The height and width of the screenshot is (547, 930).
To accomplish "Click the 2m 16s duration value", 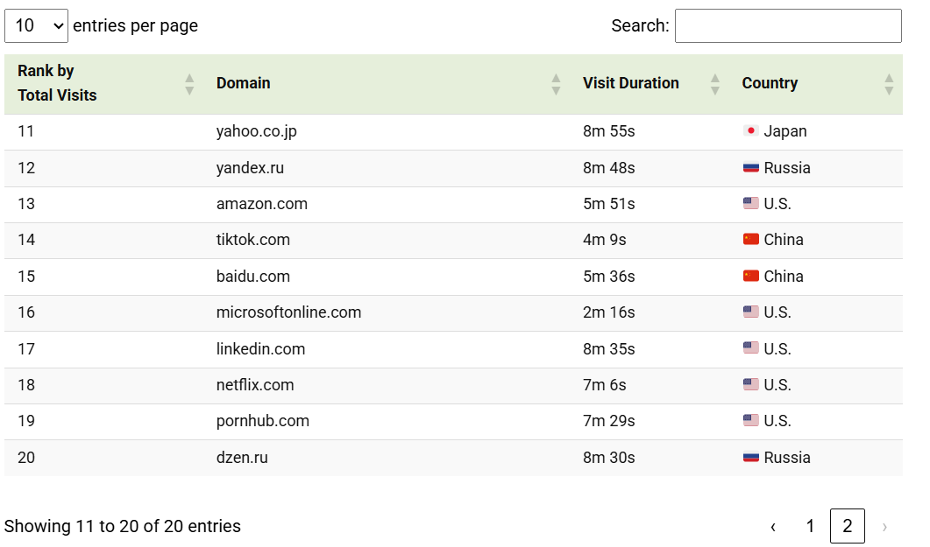I will coord(608,312).
